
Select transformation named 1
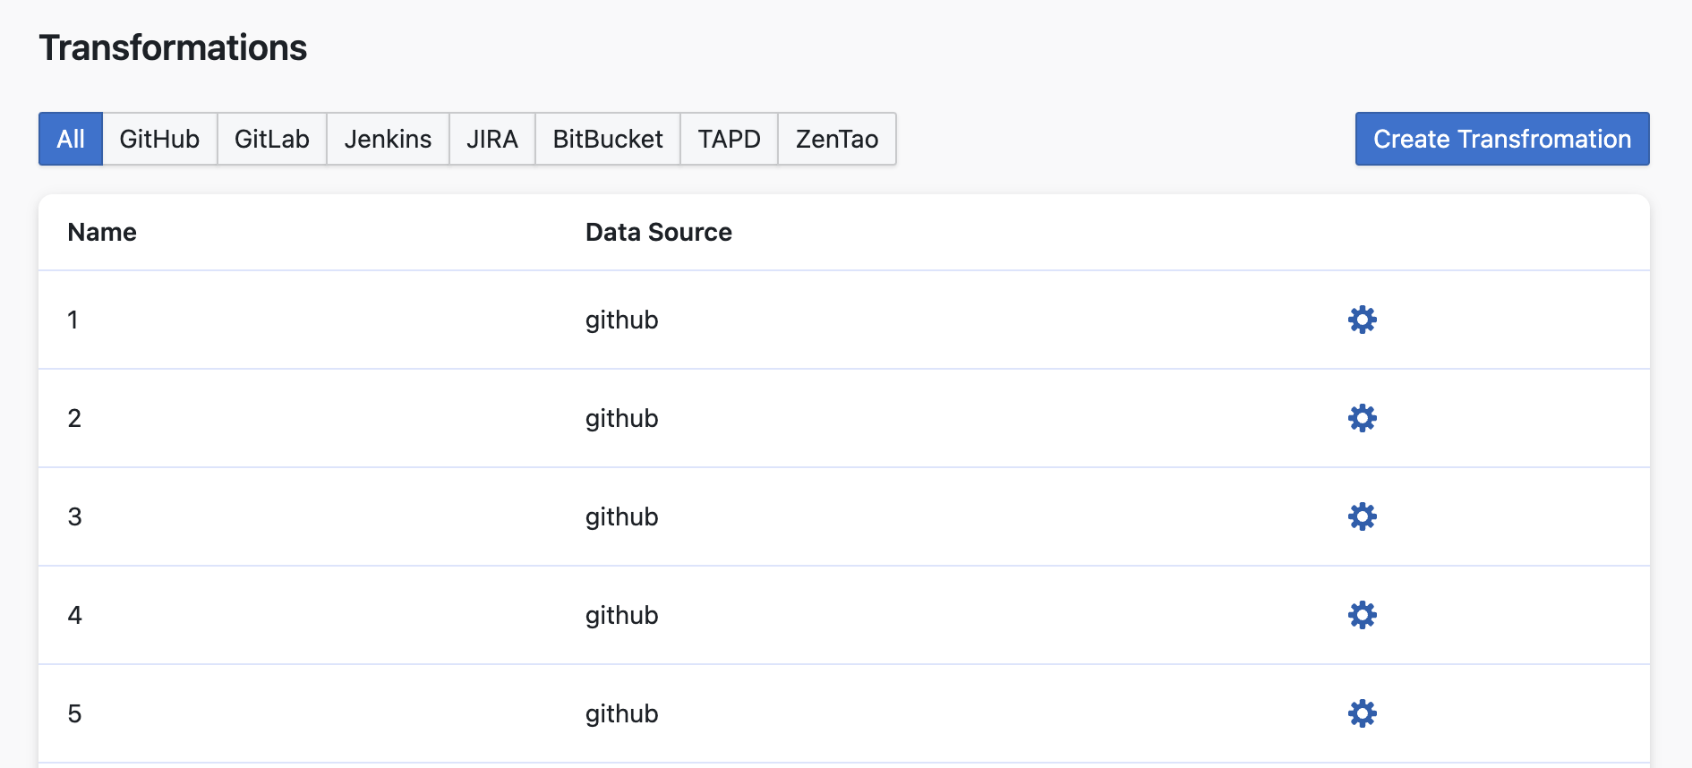73,320
